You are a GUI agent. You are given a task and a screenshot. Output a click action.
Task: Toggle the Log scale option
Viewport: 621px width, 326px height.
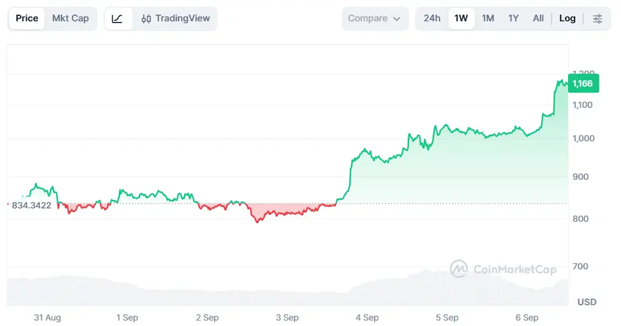tap(567, 18)
